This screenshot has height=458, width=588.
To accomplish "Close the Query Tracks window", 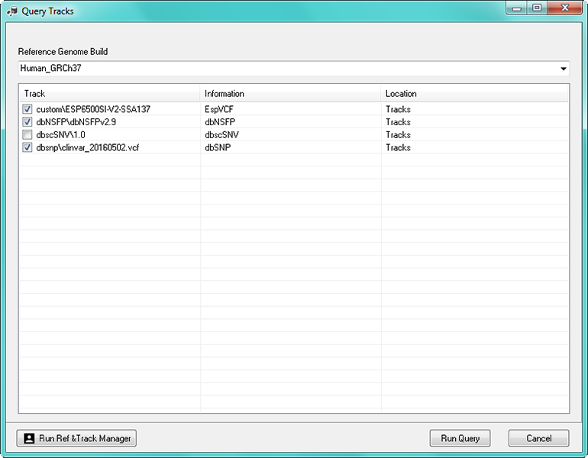I will tap(565, 8).
